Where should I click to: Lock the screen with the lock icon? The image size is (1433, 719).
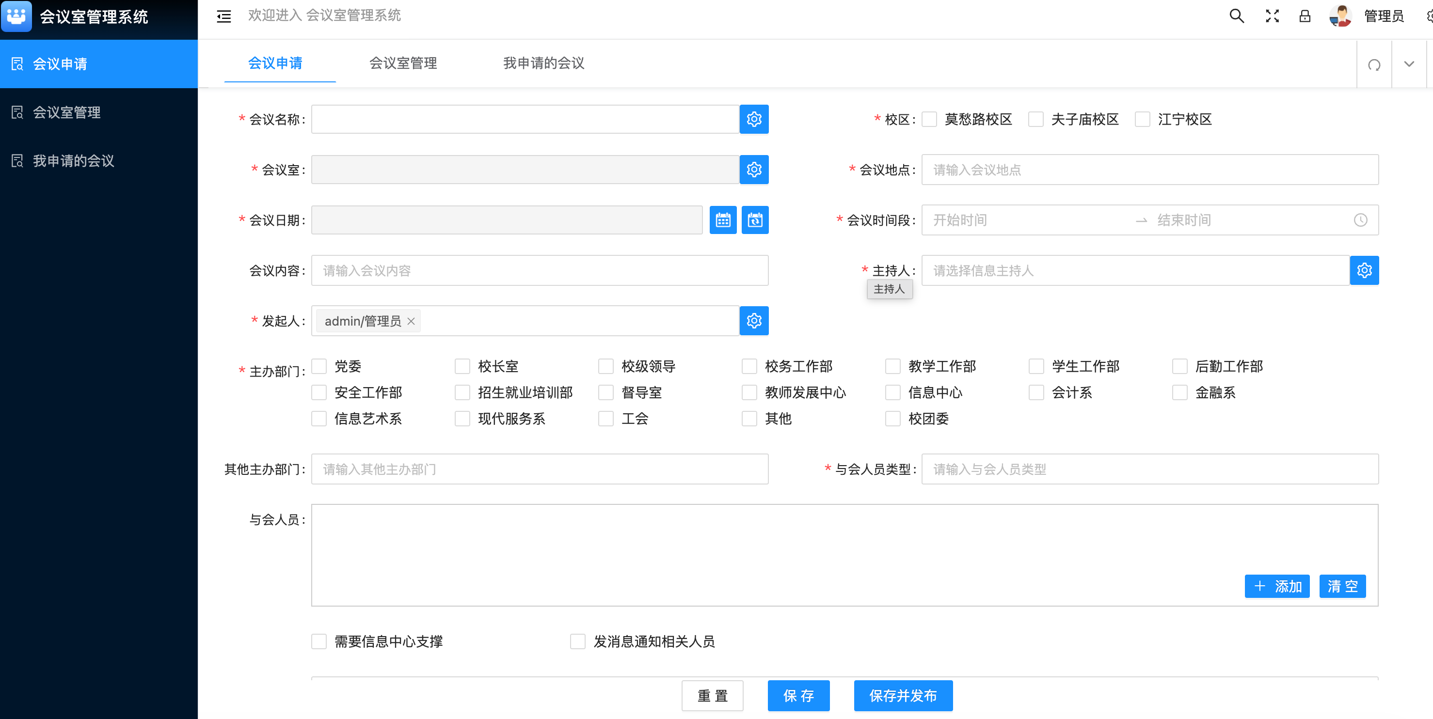click(x=1305, y=16)
